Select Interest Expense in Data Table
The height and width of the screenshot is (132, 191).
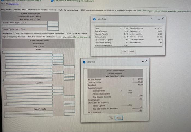pos(135,43)
